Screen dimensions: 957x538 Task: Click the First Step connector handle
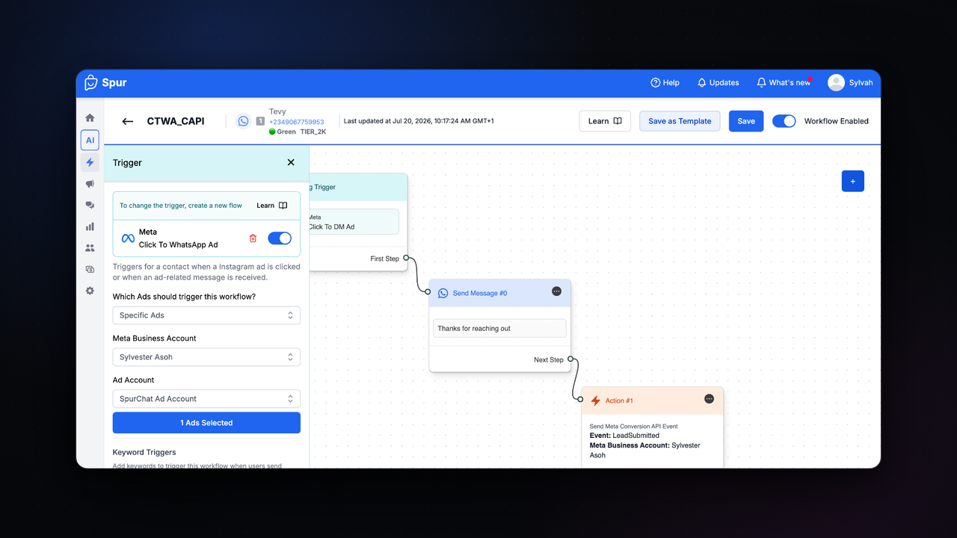406,258
